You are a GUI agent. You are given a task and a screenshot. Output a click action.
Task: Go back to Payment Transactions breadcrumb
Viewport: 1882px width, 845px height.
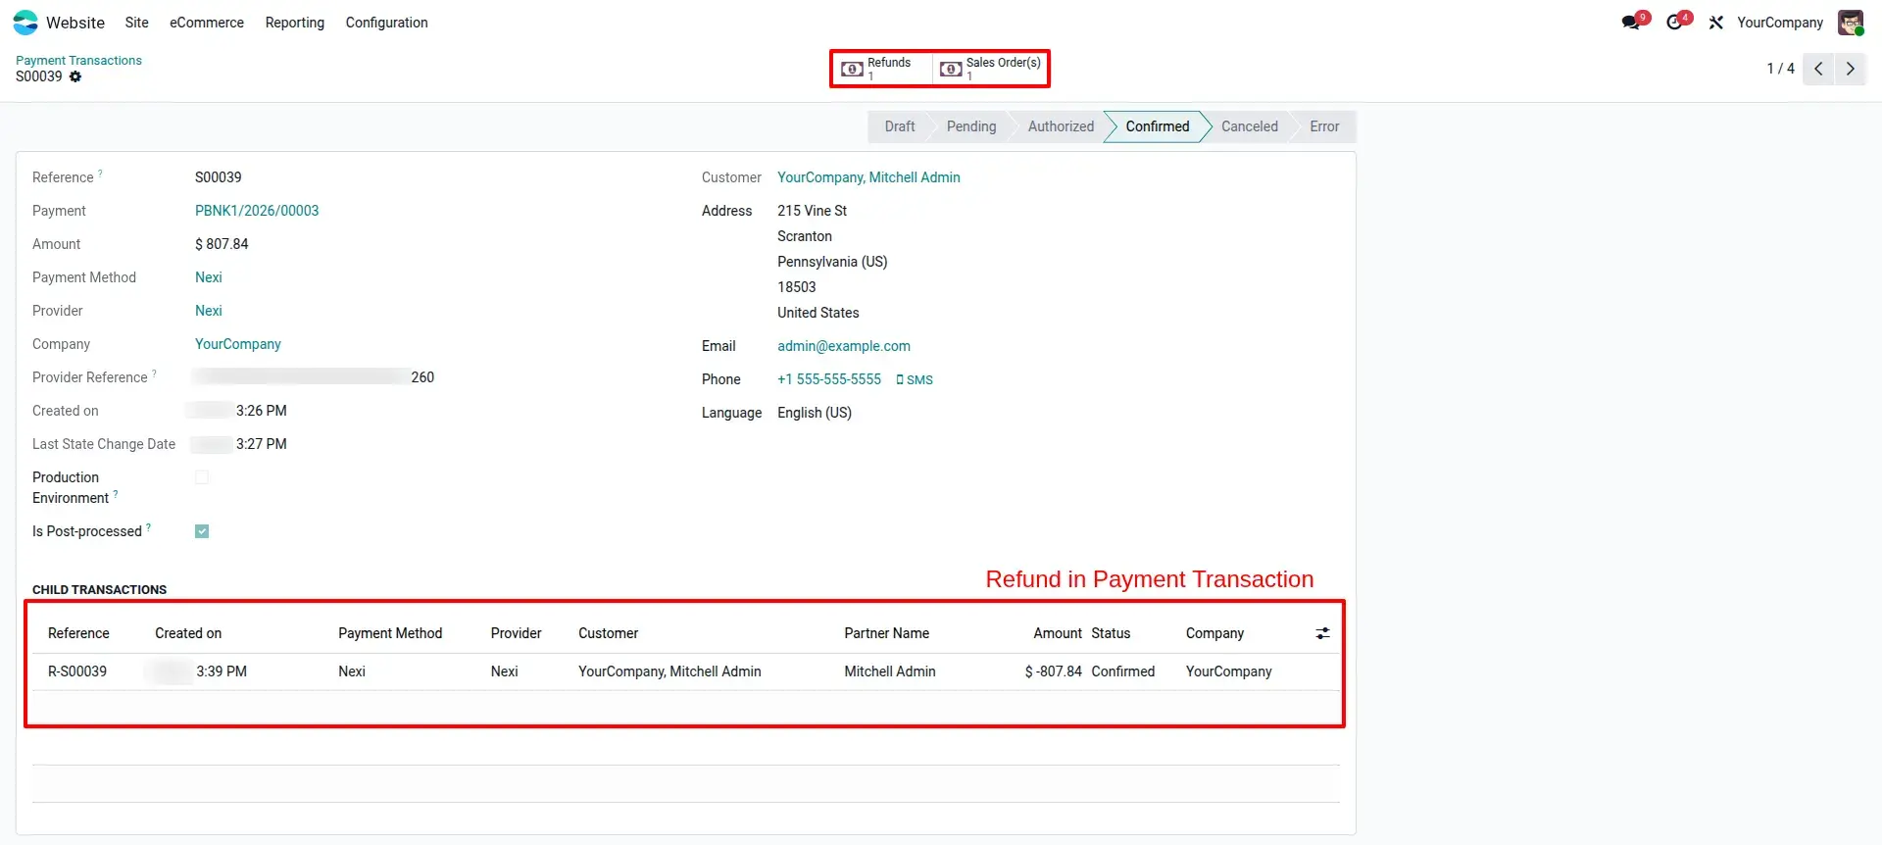[x=78, y=61]
